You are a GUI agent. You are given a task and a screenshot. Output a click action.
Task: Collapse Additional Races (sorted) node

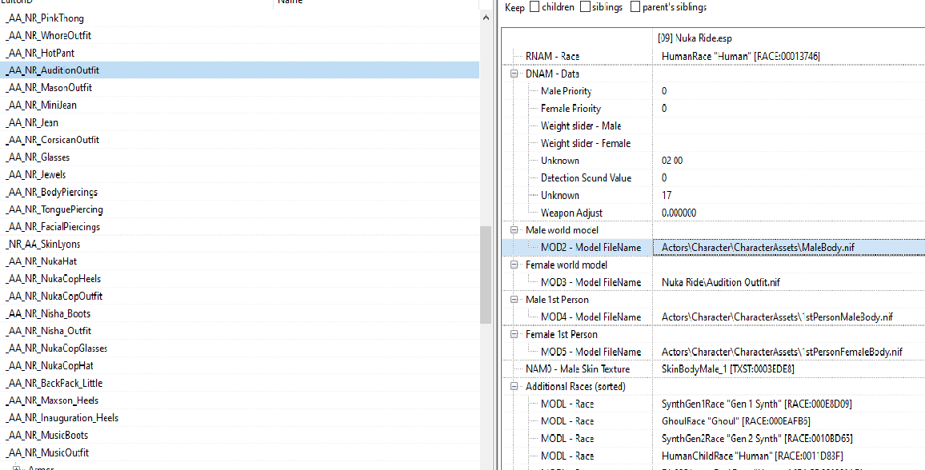(514, 386)
